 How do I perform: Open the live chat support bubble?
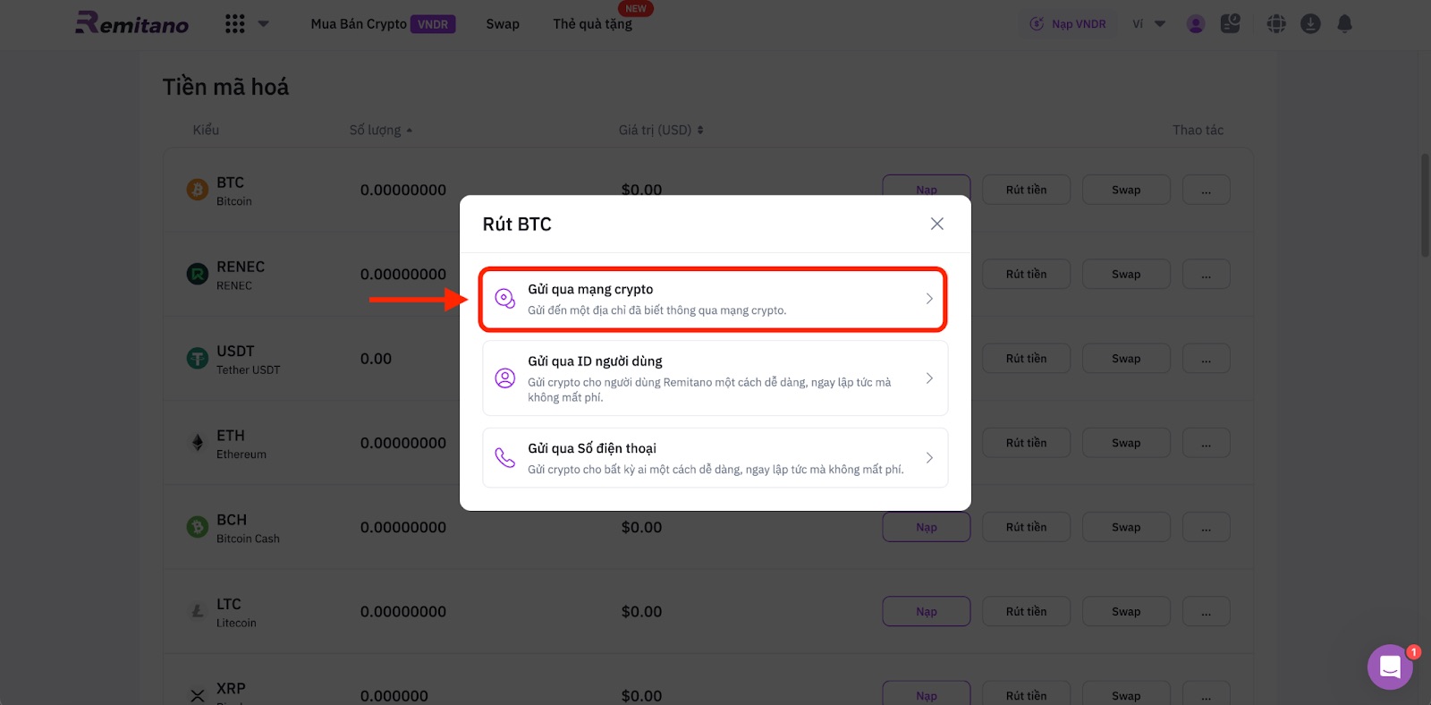(x=1390, y=667)
